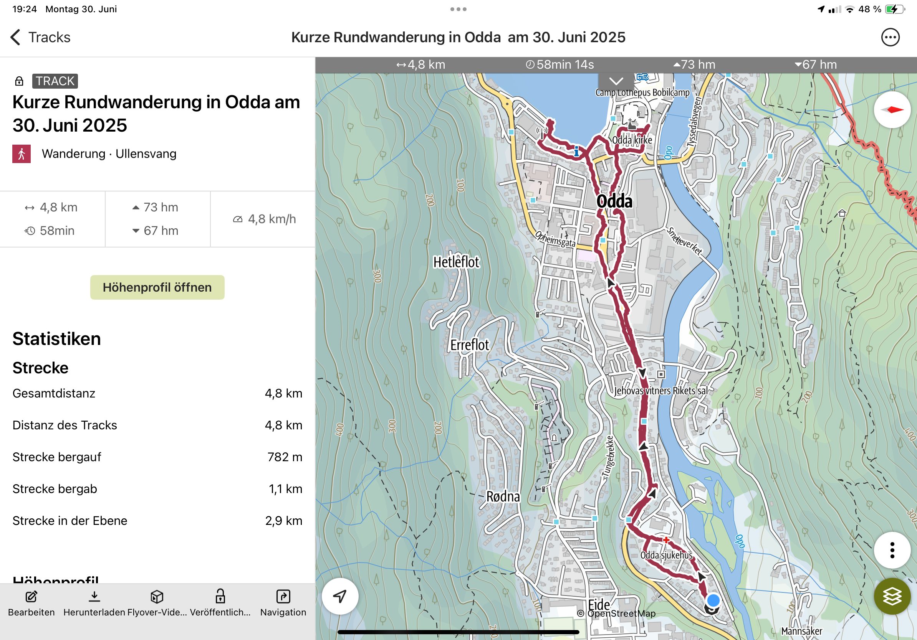The height and width of the screenshot is (640, 917).
Task: Tap Wi-Fi icon in status bar
Action: point(849,9)
